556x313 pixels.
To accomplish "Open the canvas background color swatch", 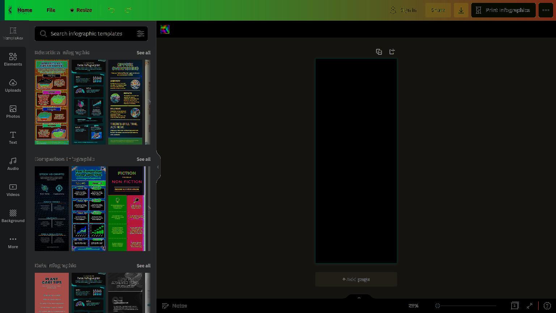I will coord(165,29).
